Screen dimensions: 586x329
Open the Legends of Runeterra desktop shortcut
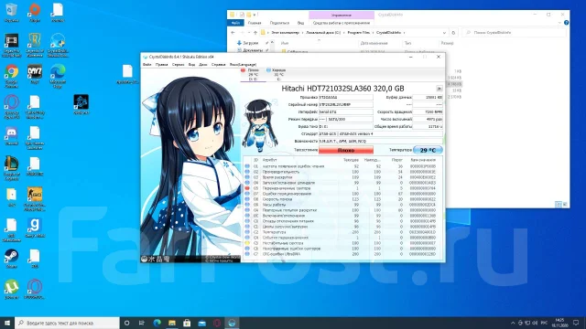[35, 45]
